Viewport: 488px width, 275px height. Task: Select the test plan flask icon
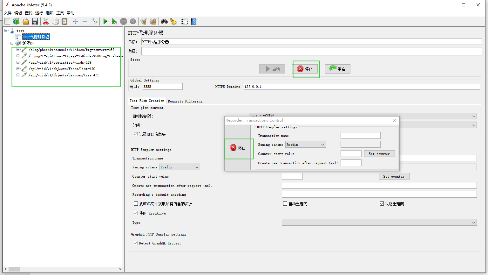[x=12, y=31]
